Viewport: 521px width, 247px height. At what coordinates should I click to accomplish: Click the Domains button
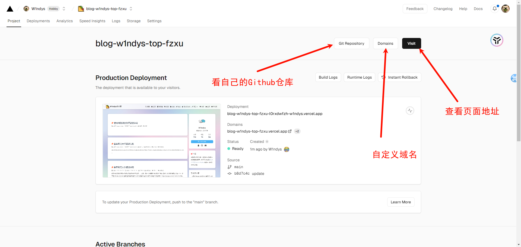point(385,43)
